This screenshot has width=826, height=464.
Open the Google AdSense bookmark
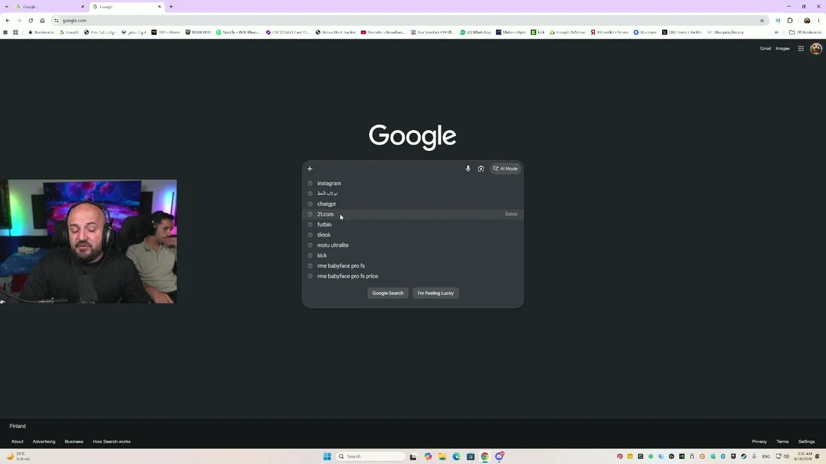click(x=567, y=32)
